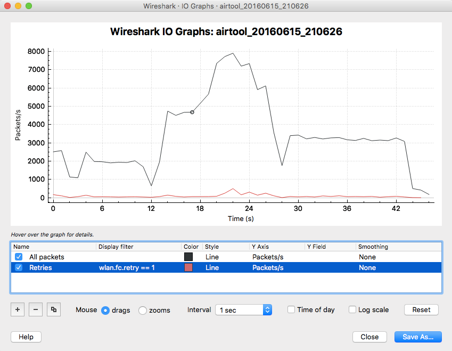Select the zooms mouse mode
The image size is (452, 351).
tap(142, 309)
